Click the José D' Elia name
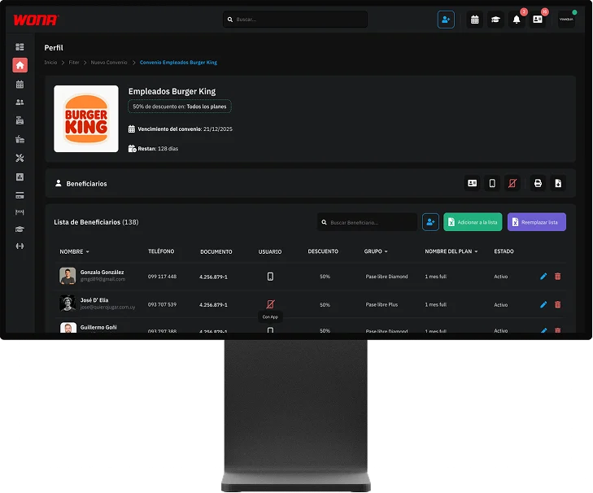The height and width of the screenshot is (493, 593). pyautogui.click(x=94, y=300)
